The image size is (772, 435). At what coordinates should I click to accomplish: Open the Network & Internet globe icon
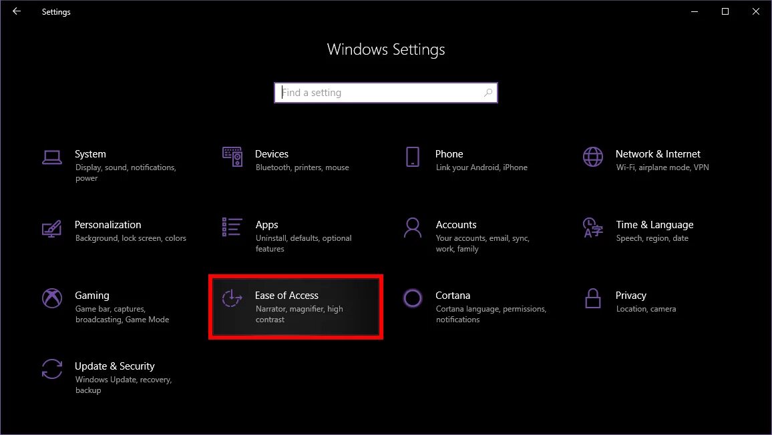(593, 157)
